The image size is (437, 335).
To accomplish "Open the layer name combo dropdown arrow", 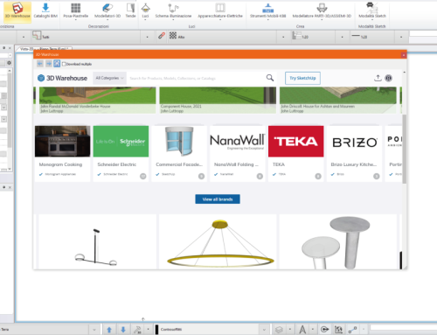I will tap(264, 330).
